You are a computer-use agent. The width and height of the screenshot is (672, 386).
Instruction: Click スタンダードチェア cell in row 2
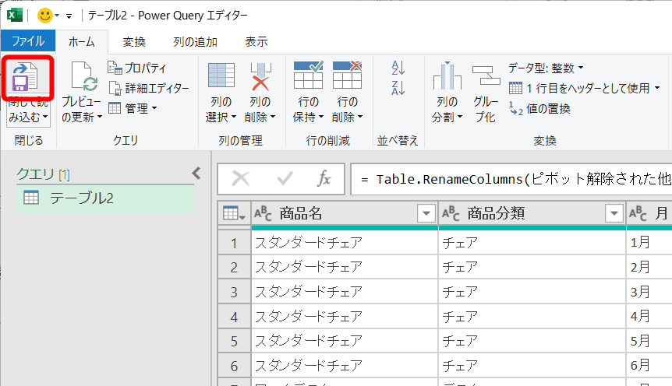coord(344,267)
